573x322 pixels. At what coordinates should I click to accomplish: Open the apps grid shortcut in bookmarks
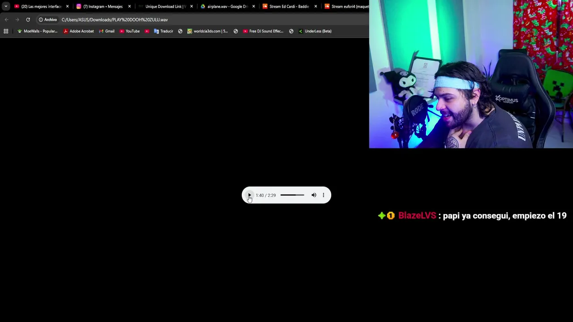pyautogui.click(x=6, y=31)
